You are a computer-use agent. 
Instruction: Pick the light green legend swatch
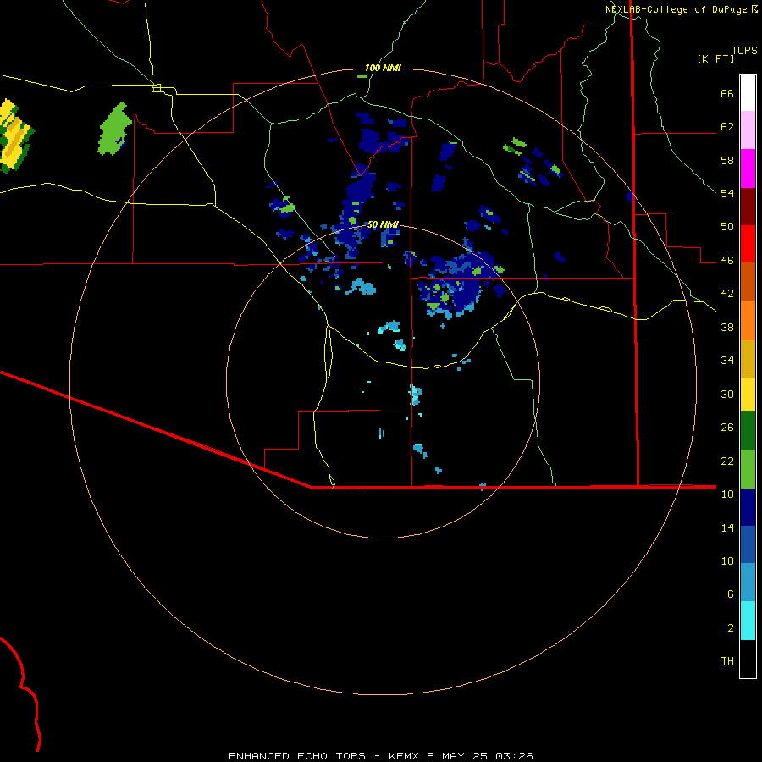coord(748,469)
